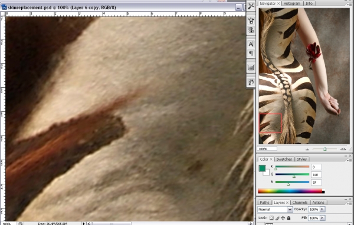This screenshot has height=225, width=354.
Task: Toggle lock all padlock icon
Action: pyautogui.click(x=289, y=218)
